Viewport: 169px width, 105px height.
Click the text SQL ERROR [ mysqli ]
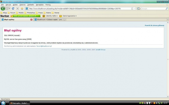coord(12,35)
